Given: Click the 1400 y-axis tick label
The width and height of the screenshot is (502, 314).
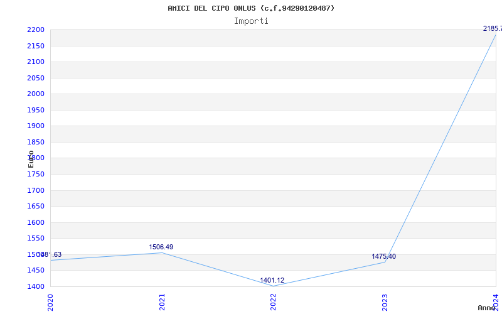Looking at the screenshot, I should (x=36, y=286).
